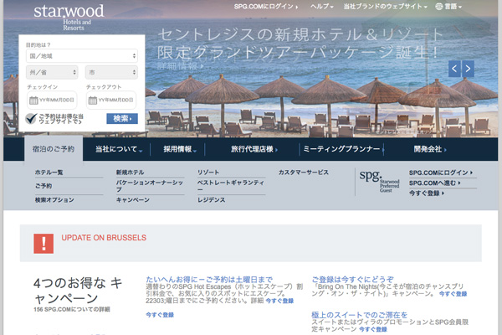Open the リゾート link
Image resolution: width=502 pixels, height=335 pixels.
[208, 173]
